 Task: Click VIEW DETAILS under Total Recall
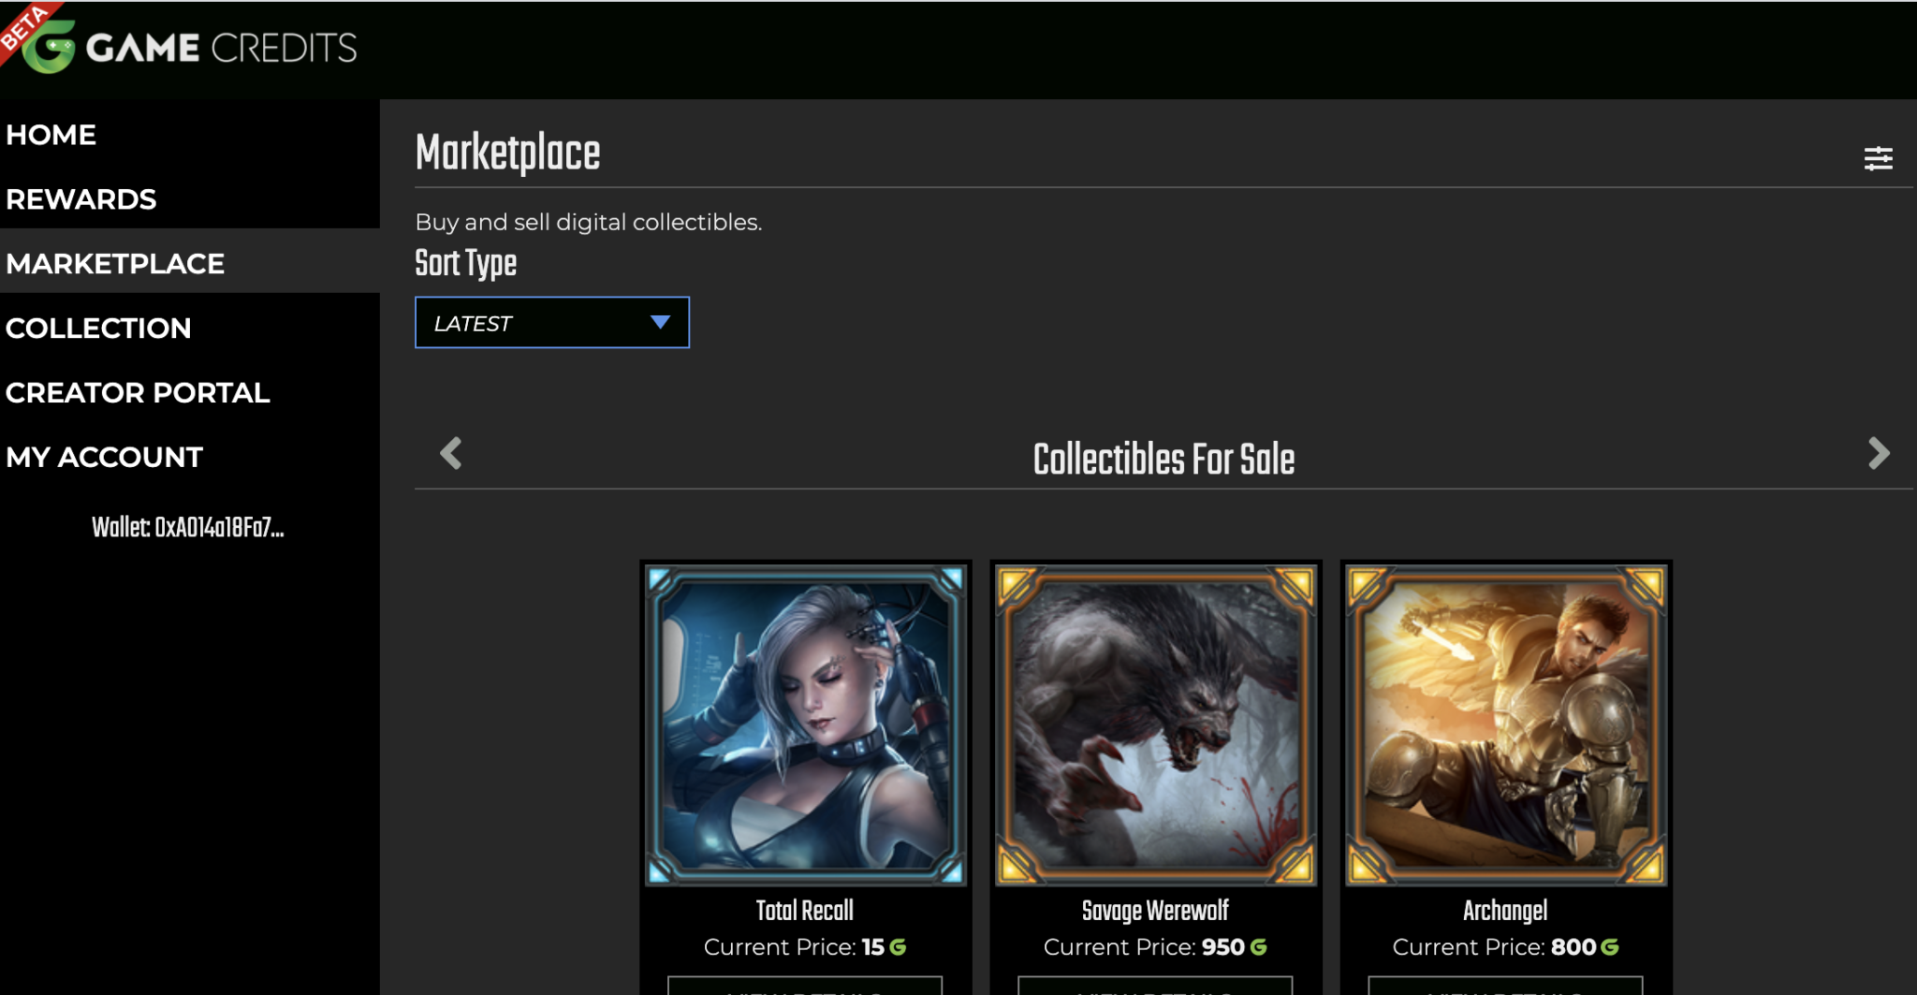tap(804, 988)
